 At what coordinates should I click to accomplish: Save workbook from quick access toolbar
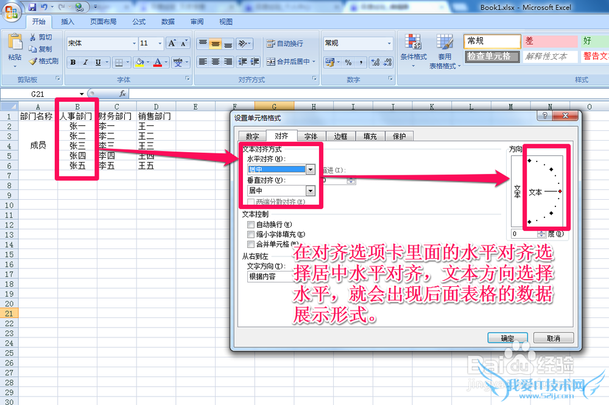(x=32, y=7)
